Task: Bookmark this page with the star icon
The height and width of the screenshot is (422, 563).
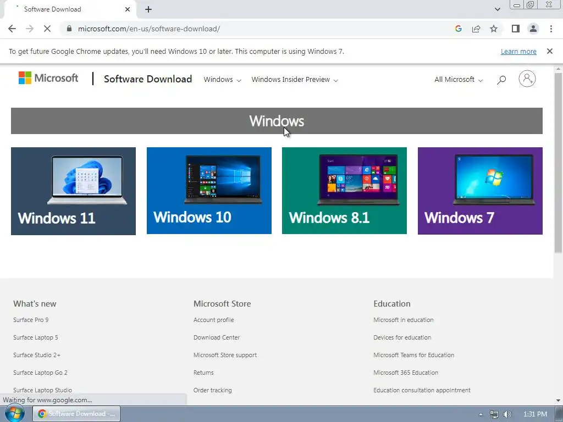Action: pyautogui.click(x=494, y=29)
